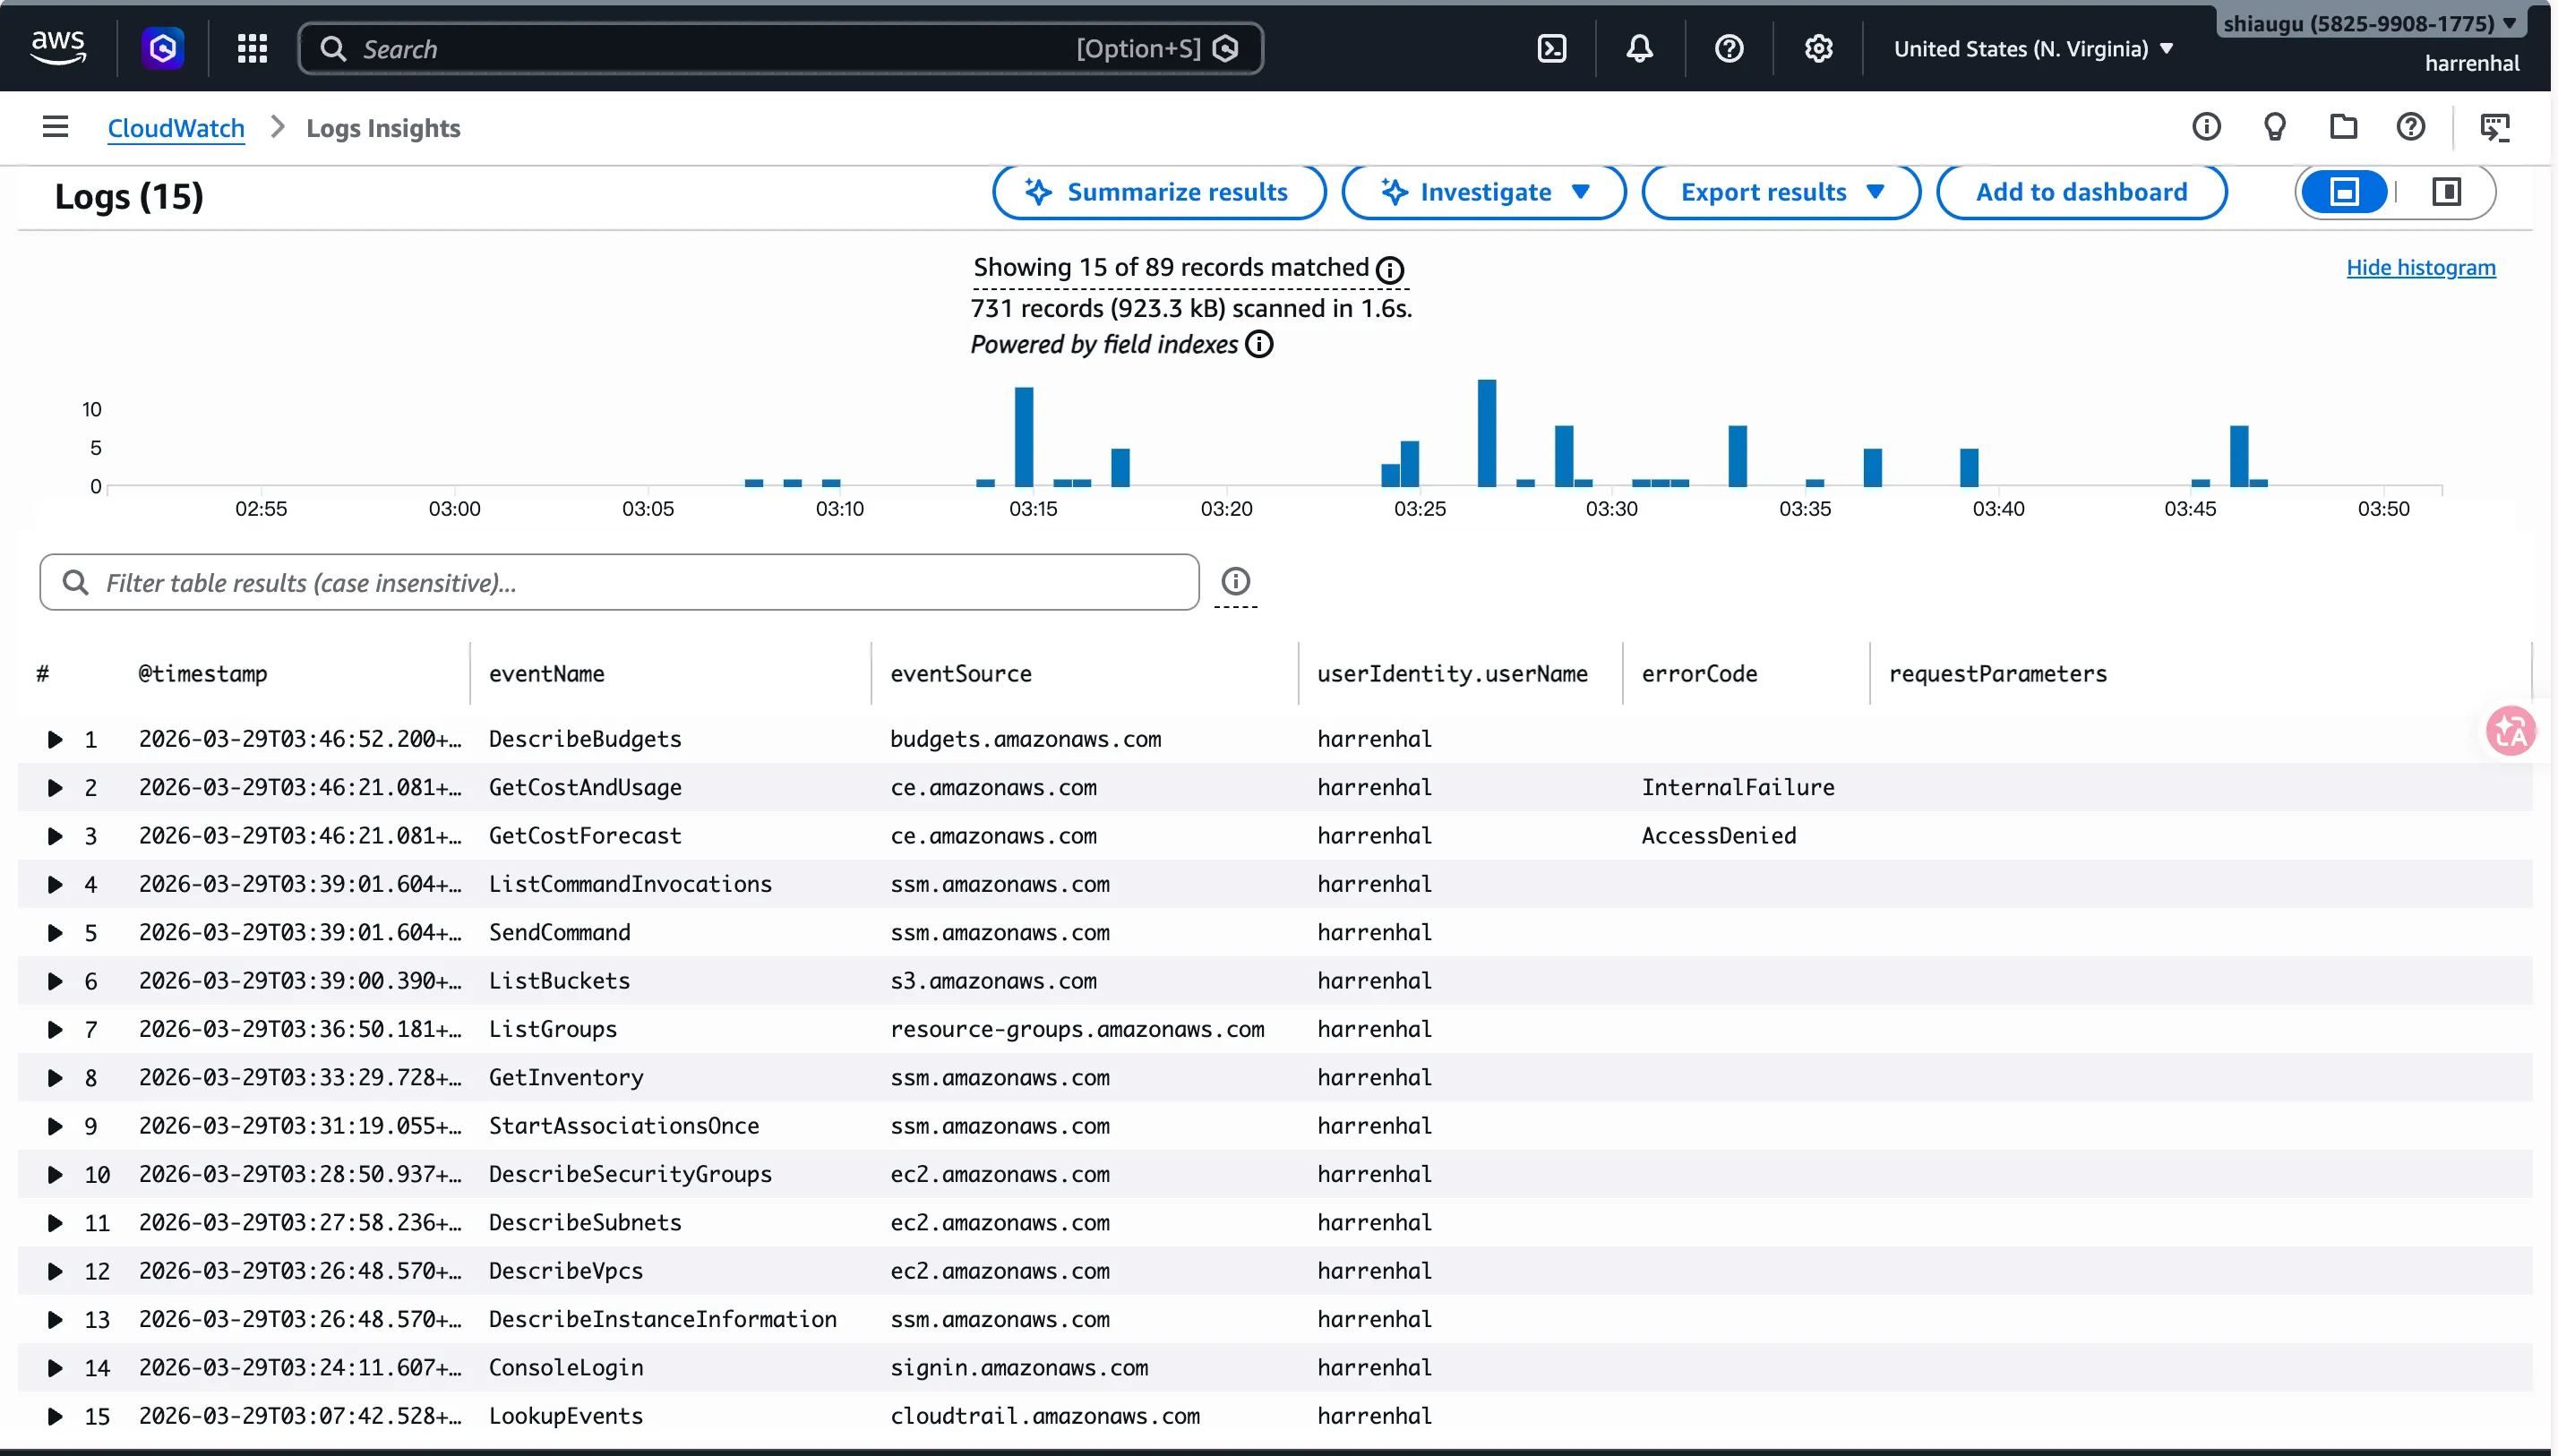
Task: Open the region selector United States (N. Virginia)
Action: click(2033, 48)
